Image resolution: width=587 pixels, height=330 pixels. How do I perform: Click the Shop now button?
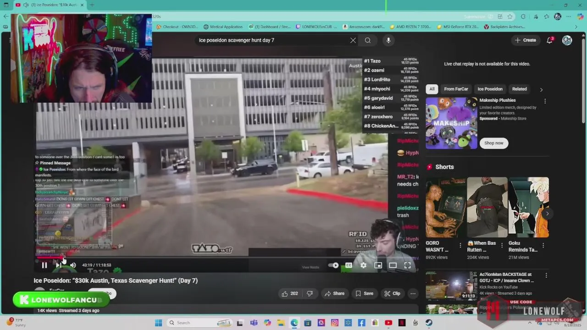pos(494,143)
